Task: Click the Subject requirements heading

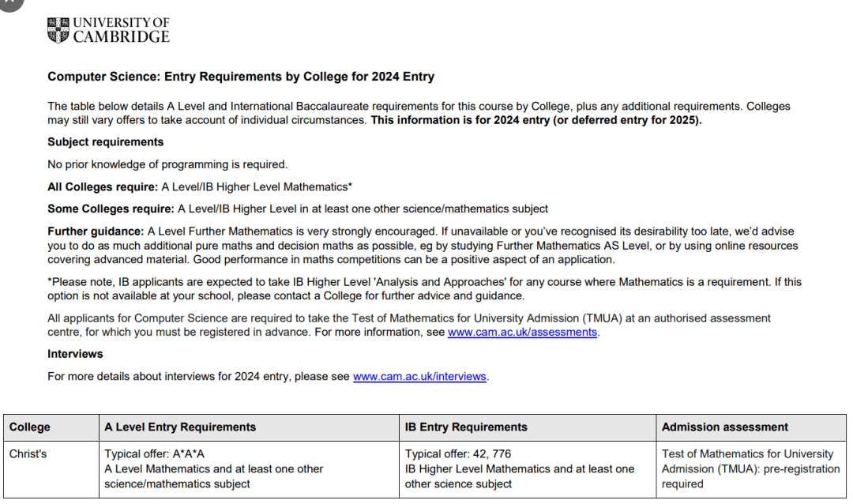Action: coord(106,142)
